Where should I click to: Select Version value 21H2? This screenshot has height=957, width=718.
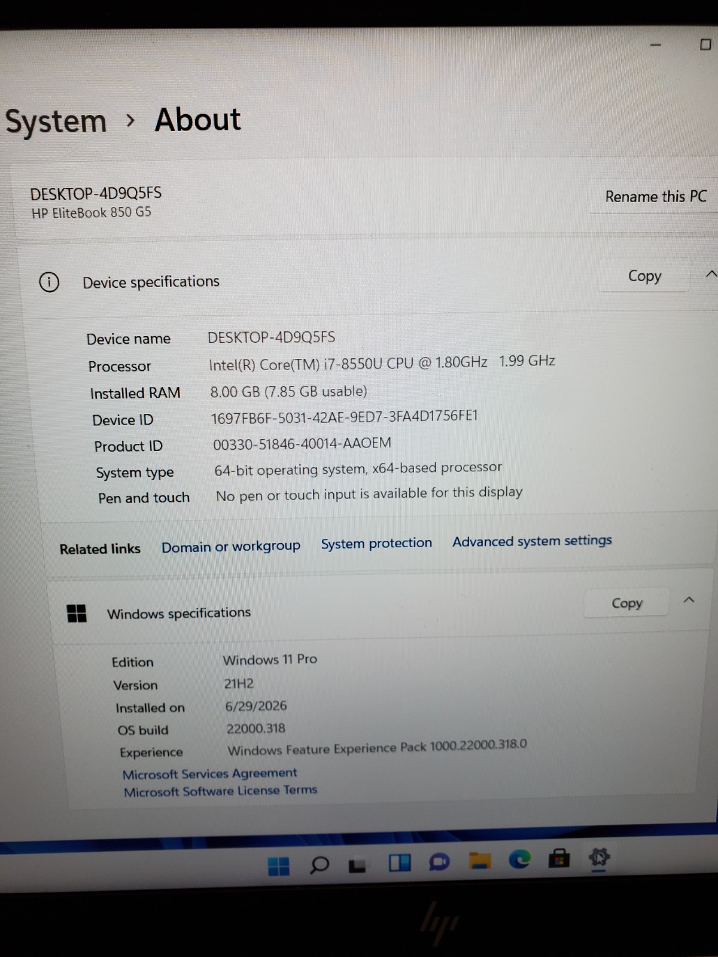[x=239, y=683]
